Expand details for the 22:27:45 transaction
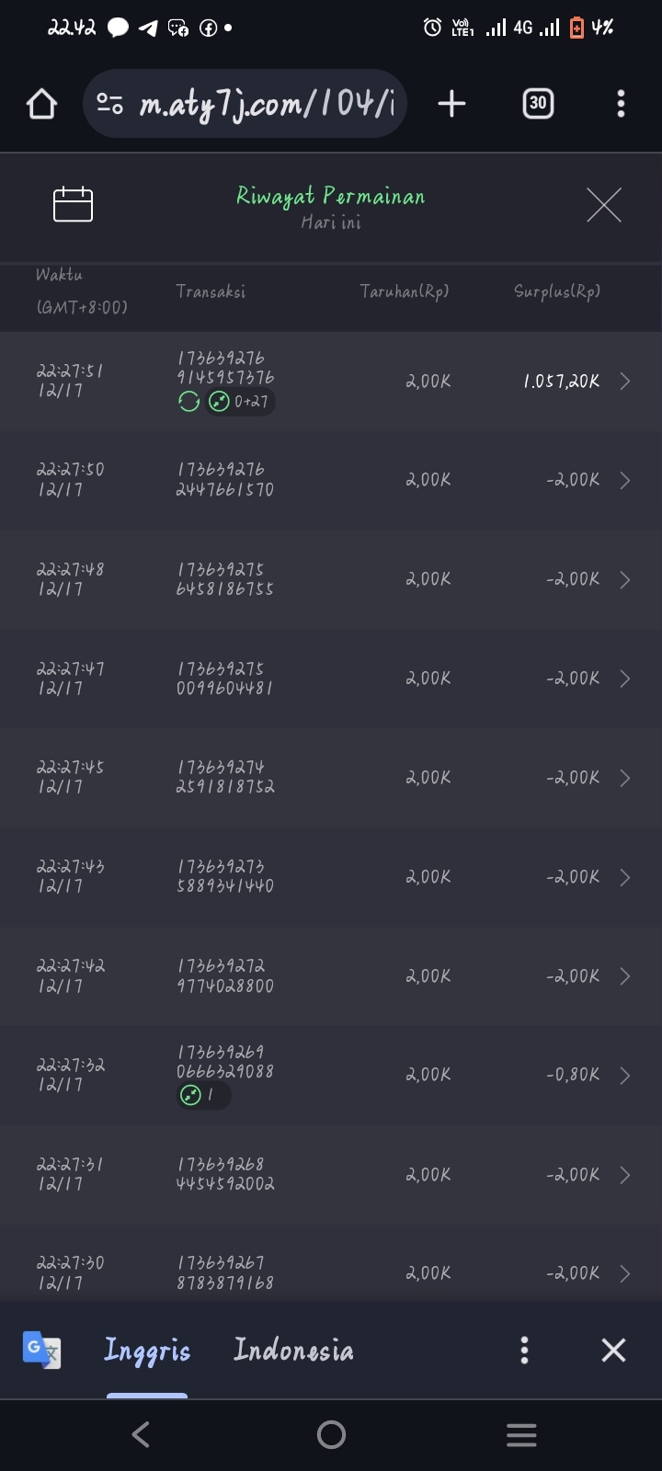Image resolution: width=662 pixels, height=1471 pixels. (624, 778)
